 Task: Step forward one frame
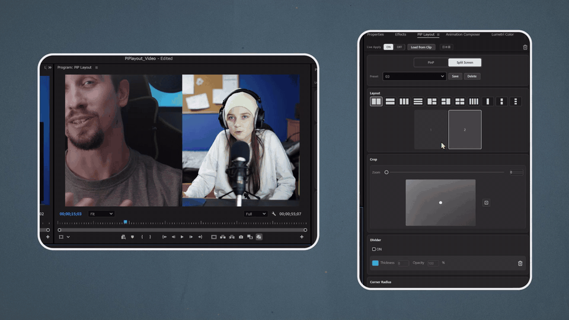pos(191,237)
